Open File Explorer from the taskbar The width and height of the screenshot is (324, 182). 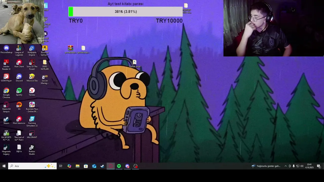point(77,166)
